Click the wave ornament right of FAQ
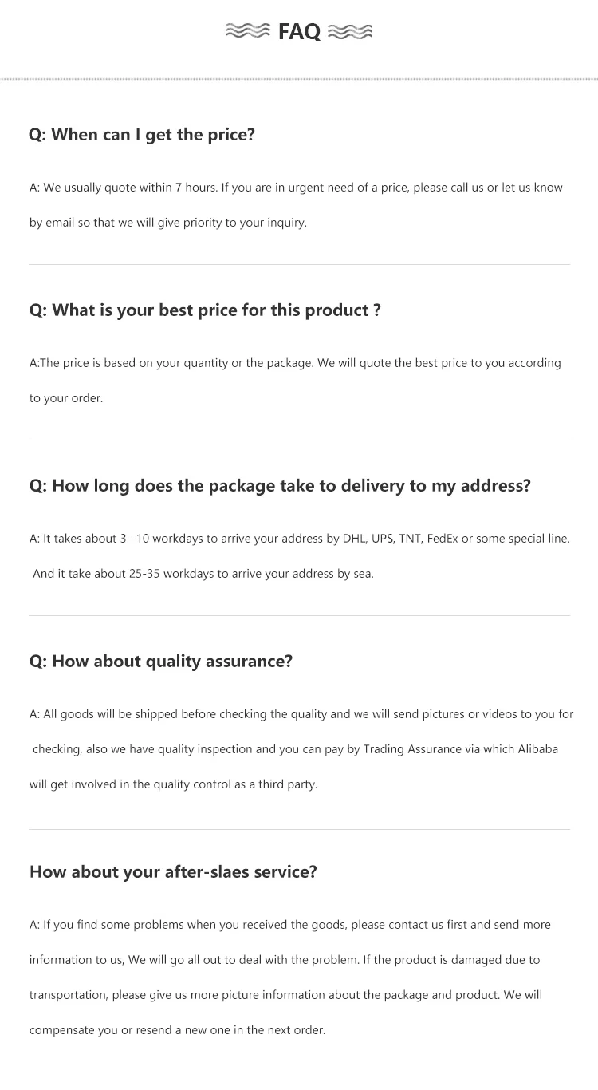 (350, 31)
